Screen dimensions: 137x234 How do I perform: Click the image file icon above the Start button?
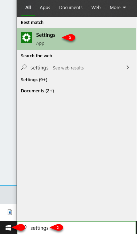coord(10,212)
